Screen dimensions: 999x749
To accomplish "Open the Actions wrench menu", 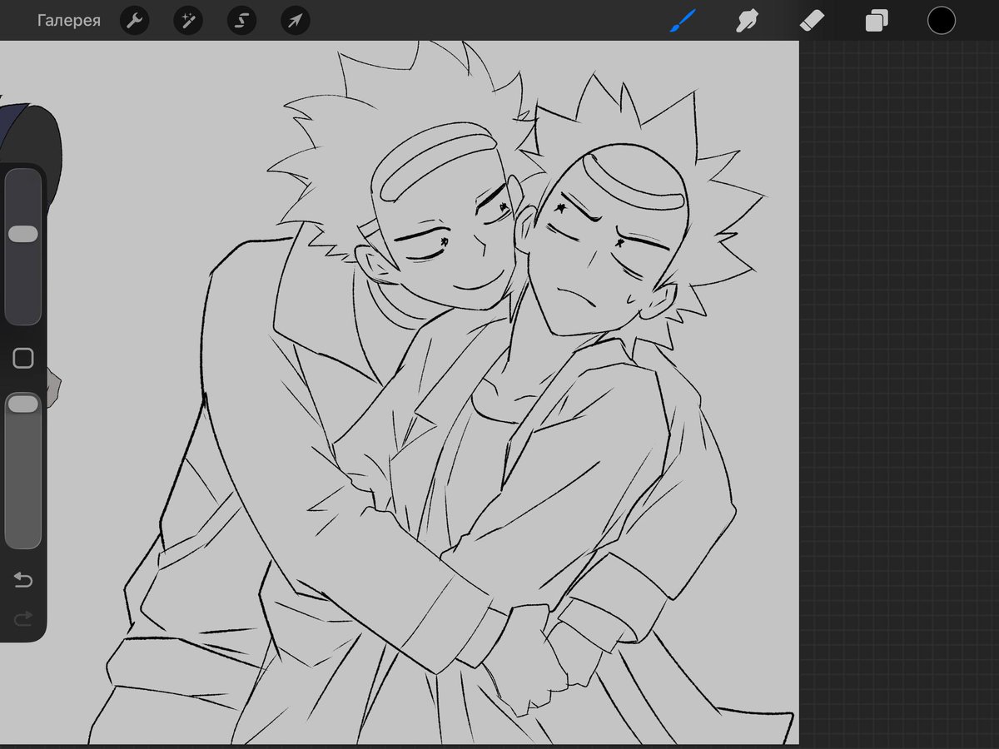I will [135, 21].
